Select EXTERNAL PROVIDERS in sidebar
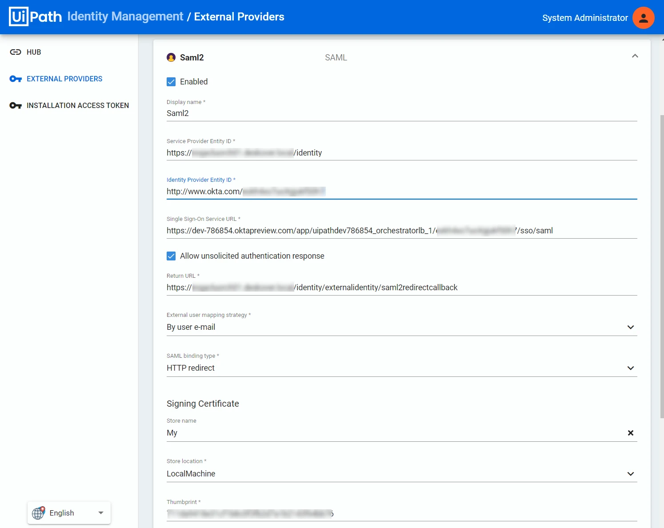This screenshot has width=664, height=528. pyautogui.click(x=64, y=79)
